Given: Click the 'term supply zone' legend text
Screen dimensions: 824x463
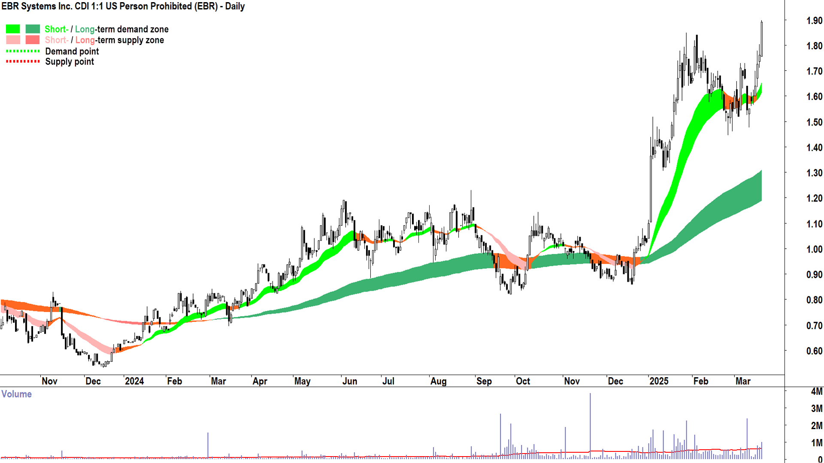Looking at the screenshot, I should [130, 40].
